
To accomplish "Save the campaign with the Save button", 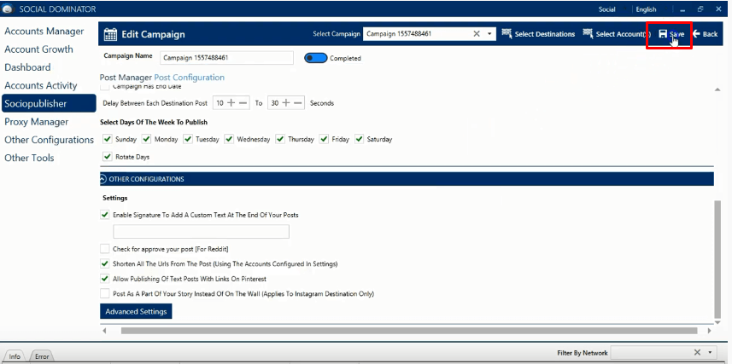I will [671, 34].
